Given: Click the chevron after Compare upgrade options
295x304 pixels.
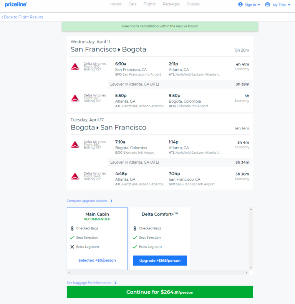Looking at the screenshot, I should point(111,201).
